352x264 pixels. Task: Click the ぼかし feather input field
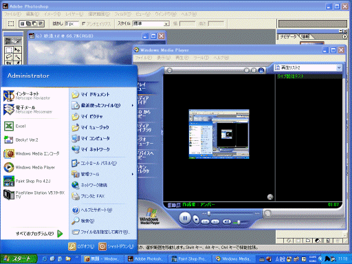(71, 24)
